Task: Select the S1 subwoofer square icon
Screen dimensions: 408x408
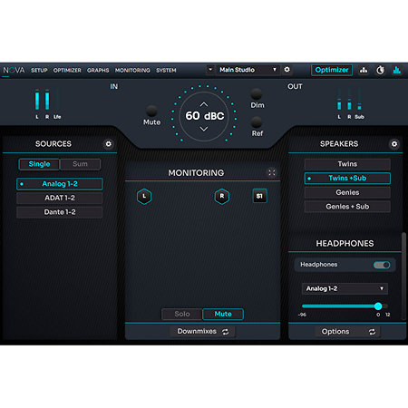Action: tap(259, 196)
